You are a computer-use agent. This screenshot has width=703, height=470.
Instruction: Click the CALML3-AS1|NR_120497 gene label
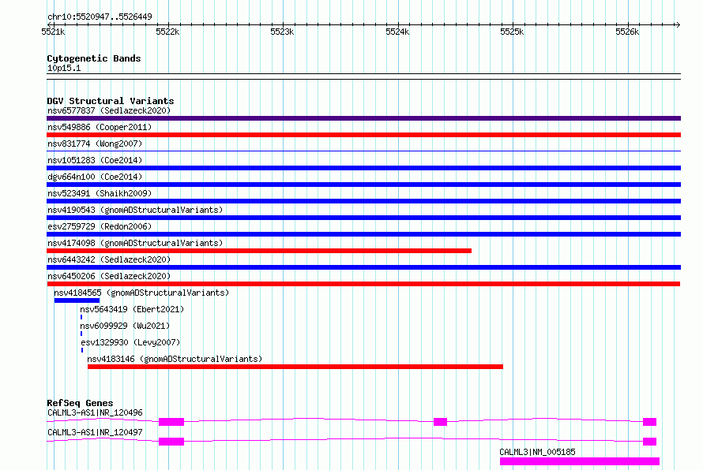click(95, 432)
